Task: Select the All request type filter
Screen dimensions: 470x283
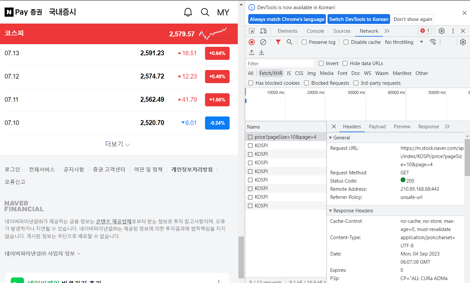Action: click(x=251, y=73)
